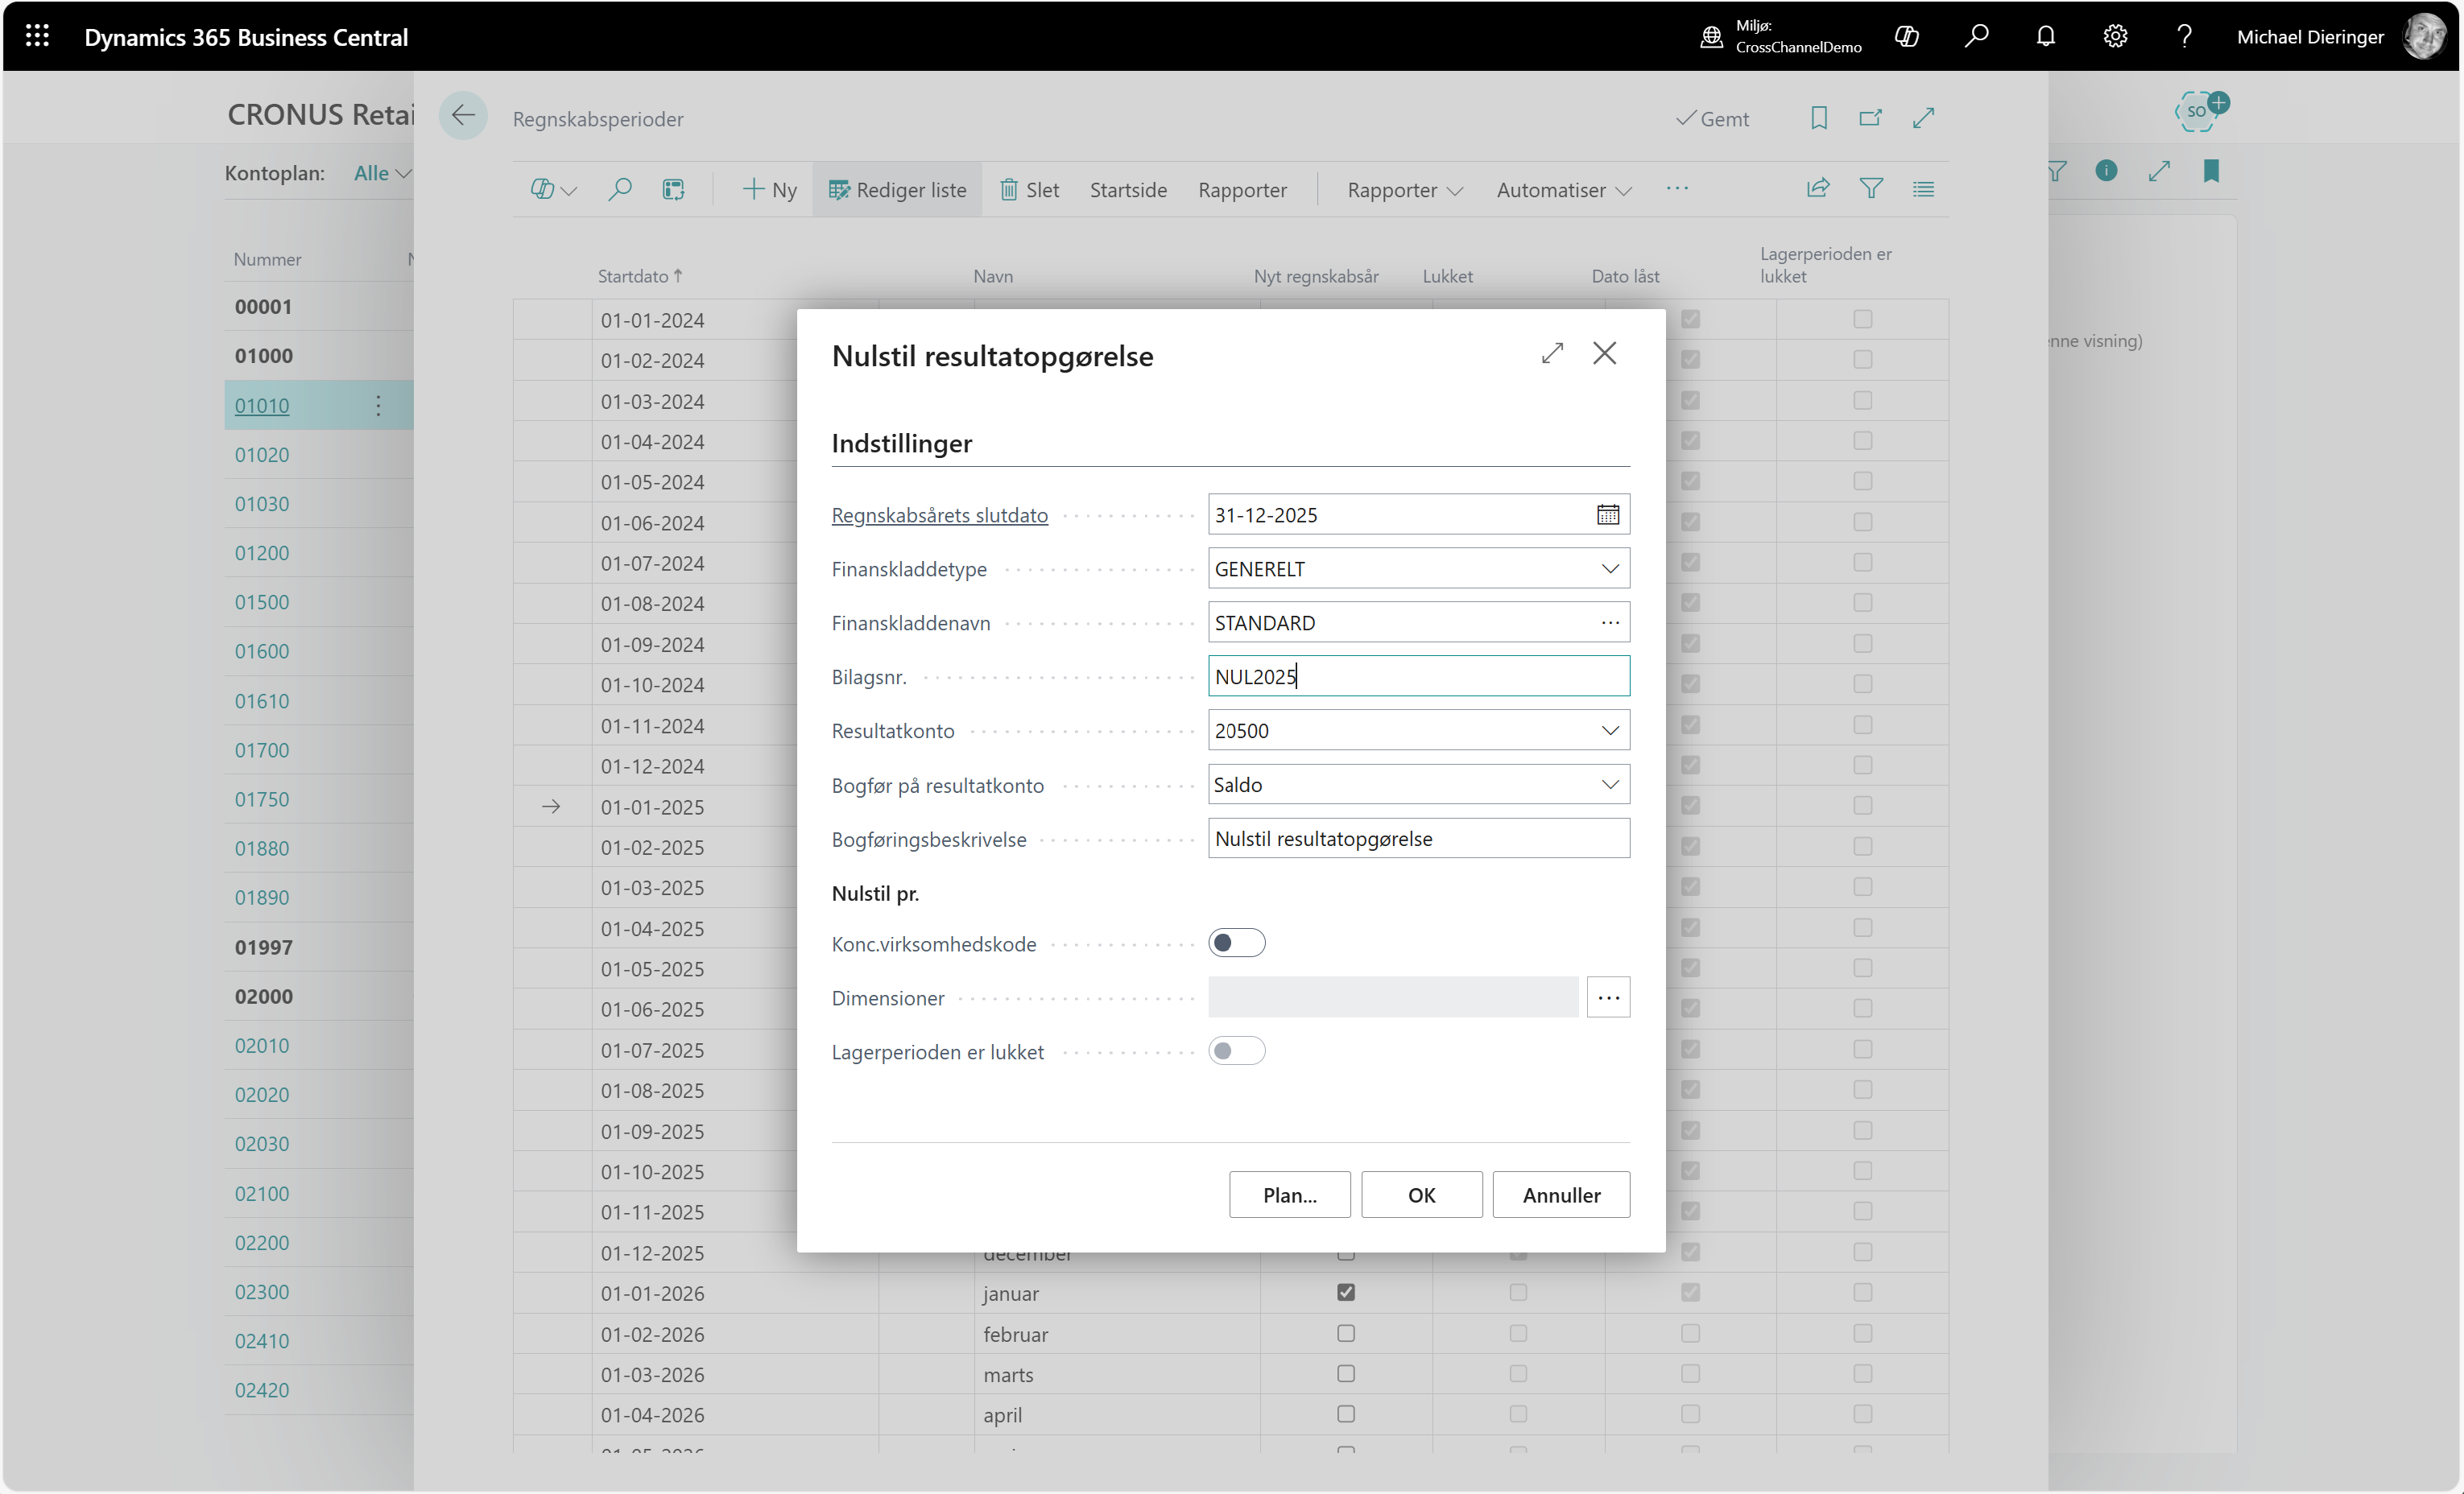Check Nyt regnskabsår for februar 2026
The width and height of the screenshot is (2464, 1494).
[x=1346, y=1333]
